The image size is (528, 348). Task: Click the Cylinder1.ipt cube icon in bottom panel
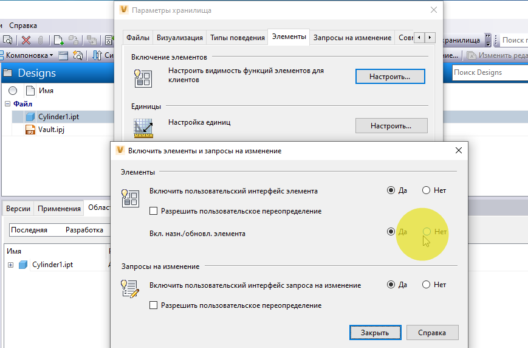click(x=23, y=265)
